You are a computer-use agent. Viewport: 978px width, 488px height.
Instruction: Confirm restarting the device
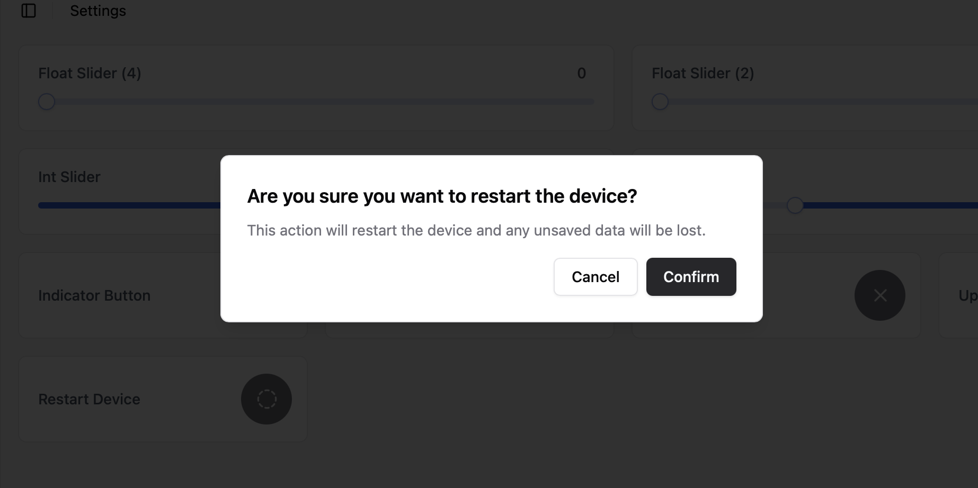click(x=691, y=277)
